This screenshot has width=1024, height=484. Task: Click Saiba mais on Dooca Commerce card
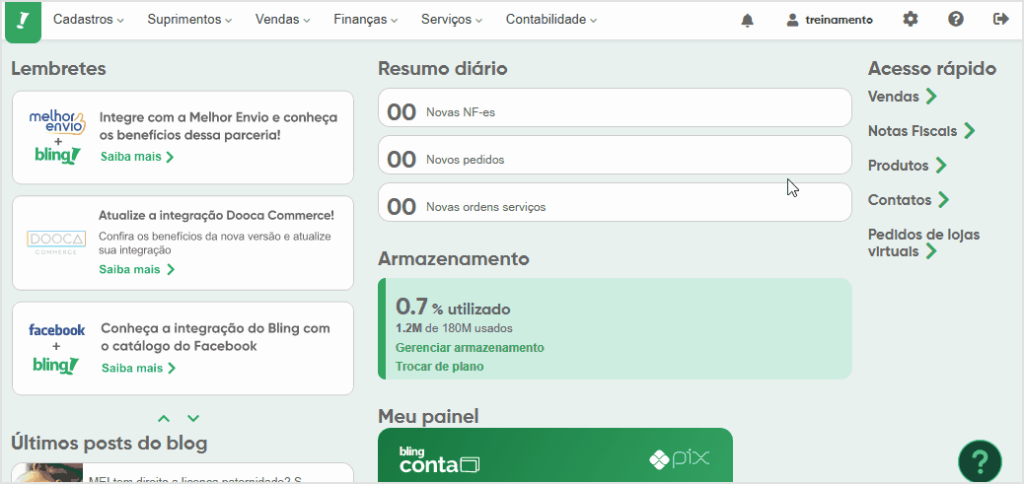click(x=136, y=269)
